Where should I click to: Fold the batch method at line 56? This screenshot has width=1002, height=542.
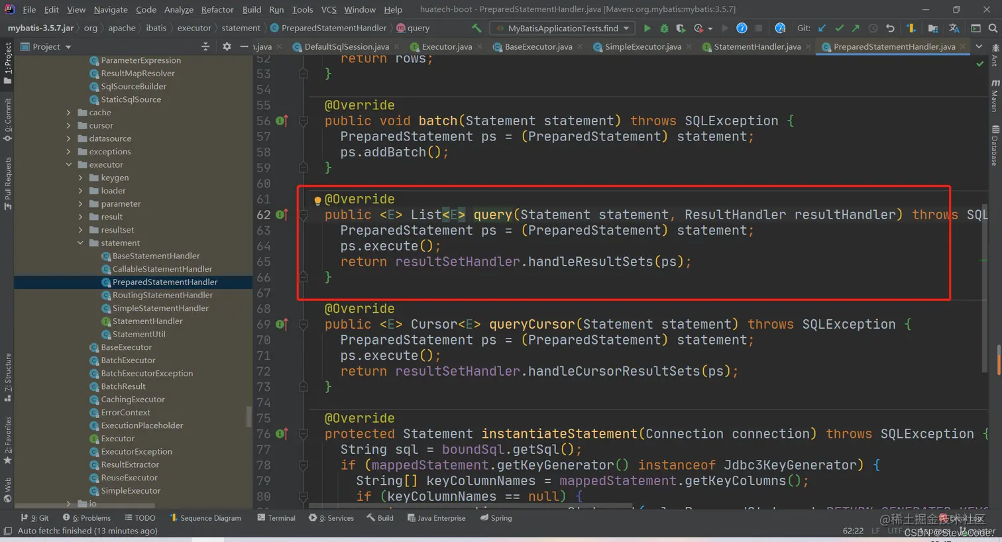tap(304, 121)
